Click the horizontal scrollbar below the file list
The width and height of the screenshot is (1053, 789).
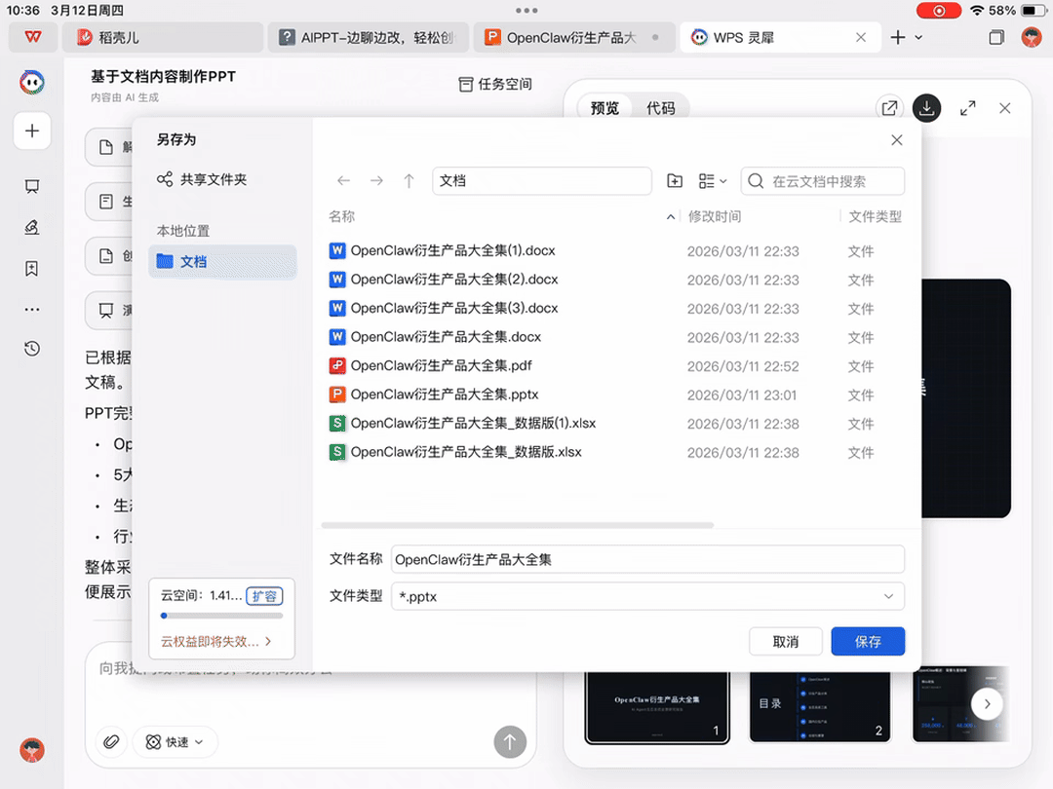[517, 525]
